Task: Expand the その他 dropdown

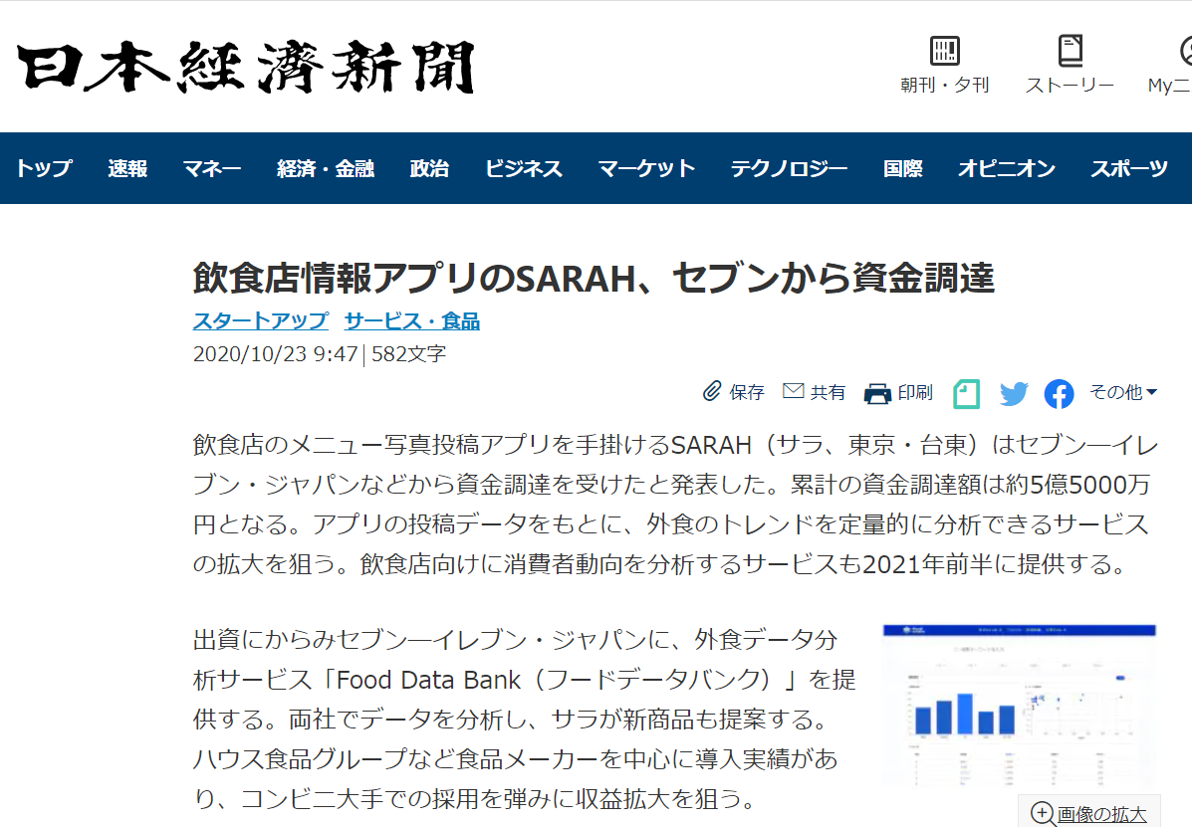Action: (1123, 392)
